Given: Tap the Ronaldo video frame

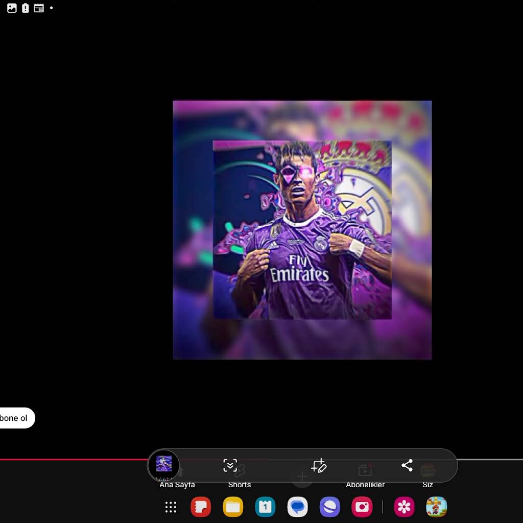Looking at the screenshot, I should pos(302,230).
